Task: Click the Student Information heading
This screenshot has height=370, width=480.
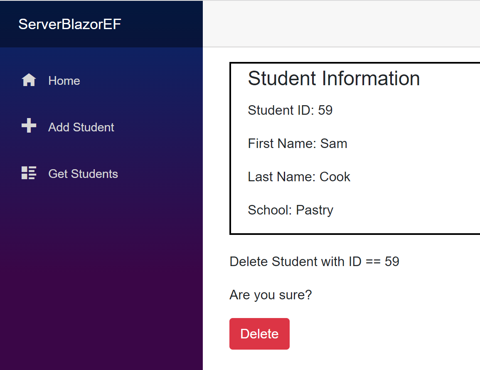Action: (x=334, y=79)
